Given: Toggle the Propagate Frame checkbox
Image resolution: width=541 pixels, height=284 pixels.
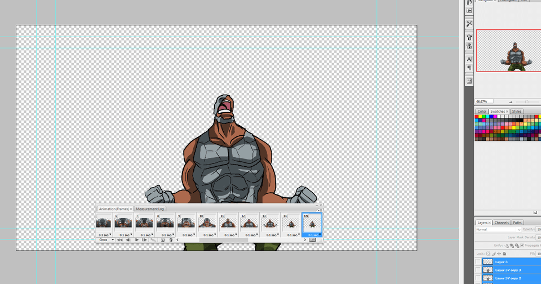Looking at the screenshot, I should 522,246.
